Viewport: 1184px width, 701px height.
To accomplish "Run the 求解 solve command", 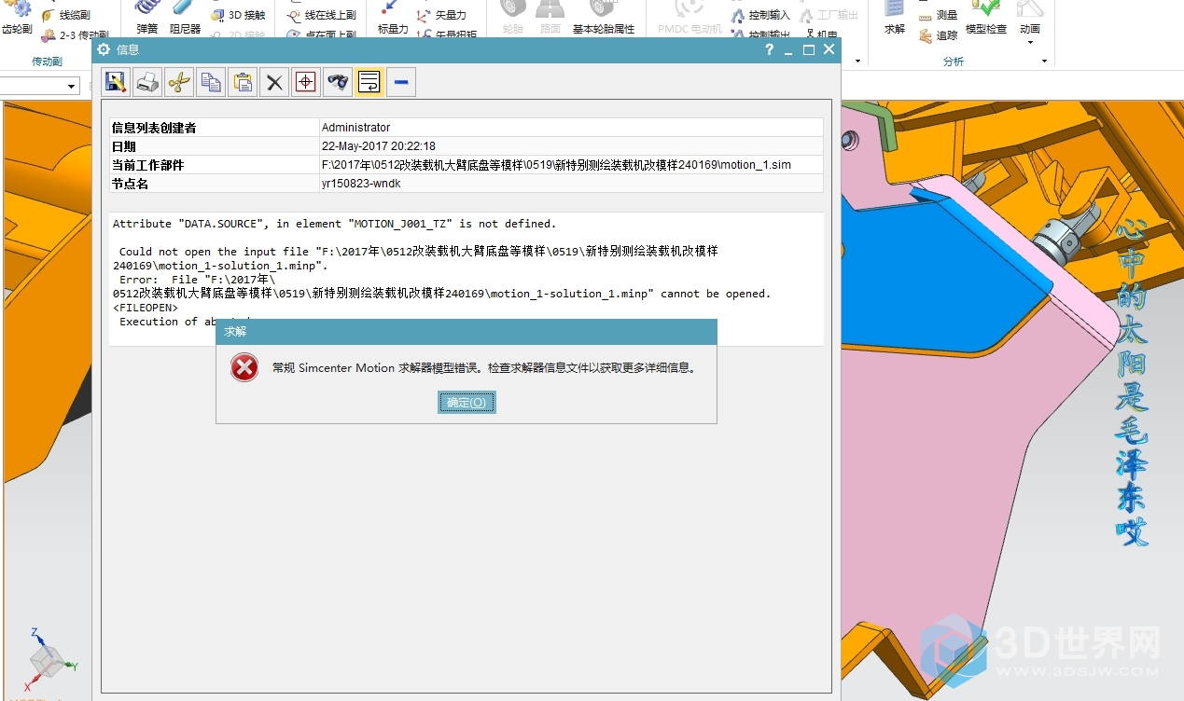I will (x=895, y=18).
